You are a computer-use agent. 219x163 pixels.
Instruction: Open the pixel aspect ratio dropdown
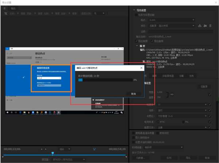[x=182, y=116]
